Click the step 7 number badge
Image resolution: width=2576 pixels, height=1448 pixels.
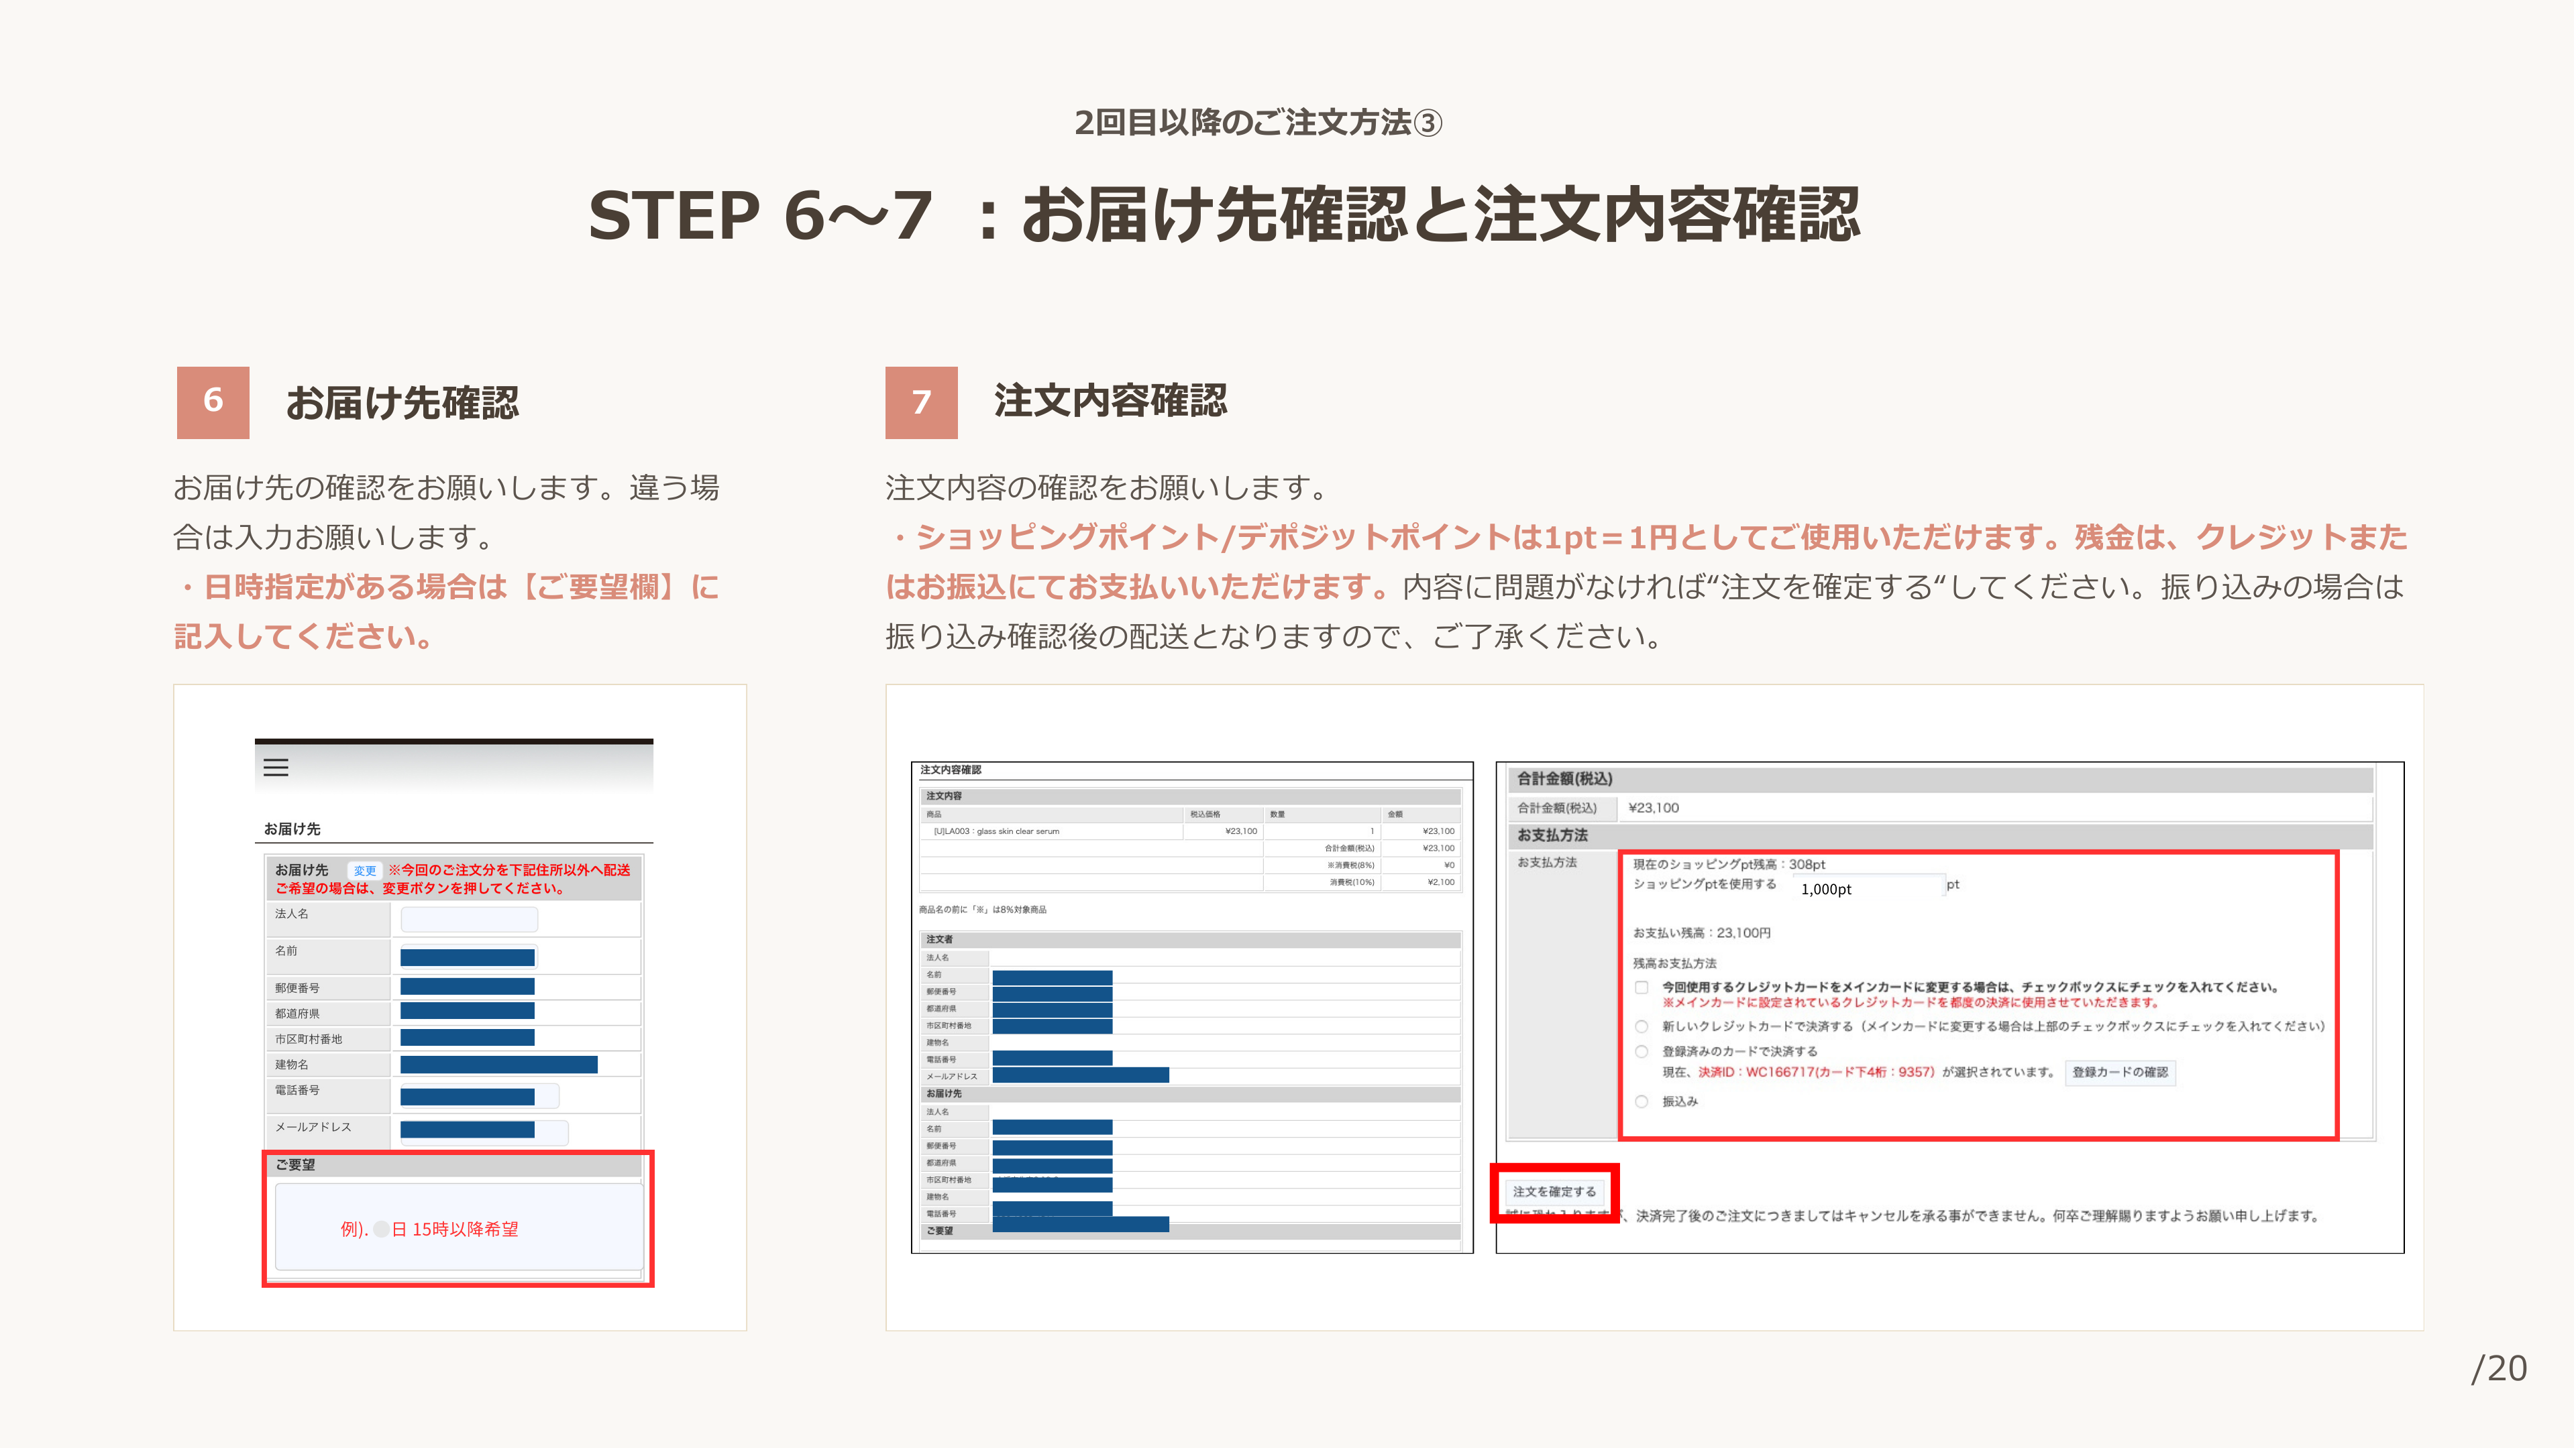pos(921,402)
